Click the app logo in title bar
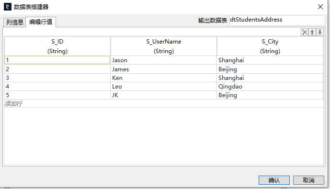This screenshot has width=330, height=189. pyautogui.click(x=8, y=7)
